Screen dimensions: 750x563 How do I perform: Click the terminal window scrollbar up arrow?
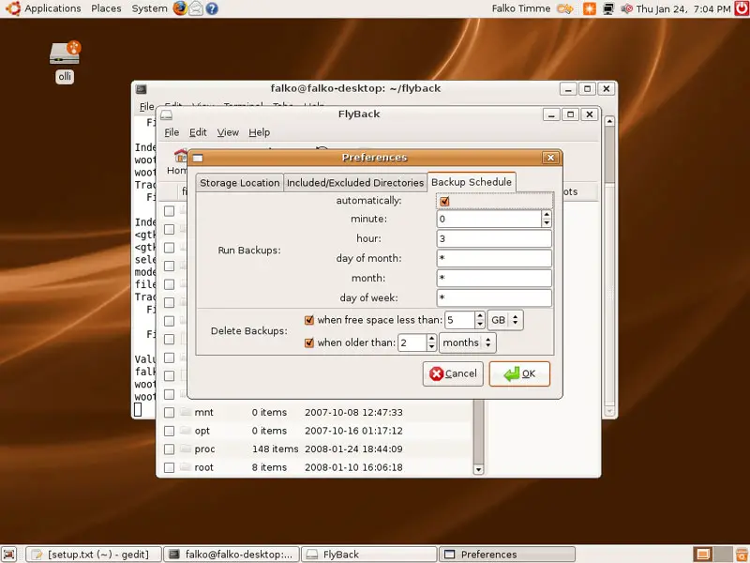coord(609,121)
